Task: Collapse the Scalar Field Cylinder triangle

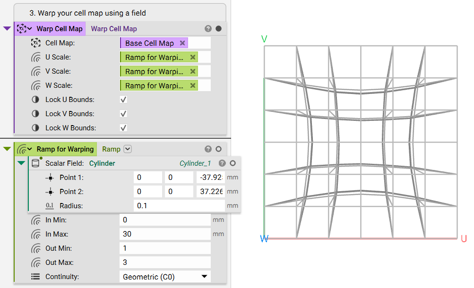Action: click(x=21, y=163)
